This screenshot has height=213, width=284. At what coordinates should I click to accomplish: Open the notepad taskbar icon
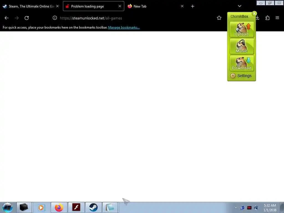[110, 207]
